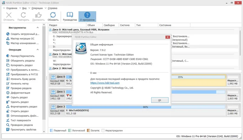The height and width of the screenshot is (140, 243).
Task: Collapse the Инструменты section chevron
Action: pos(37,28)
